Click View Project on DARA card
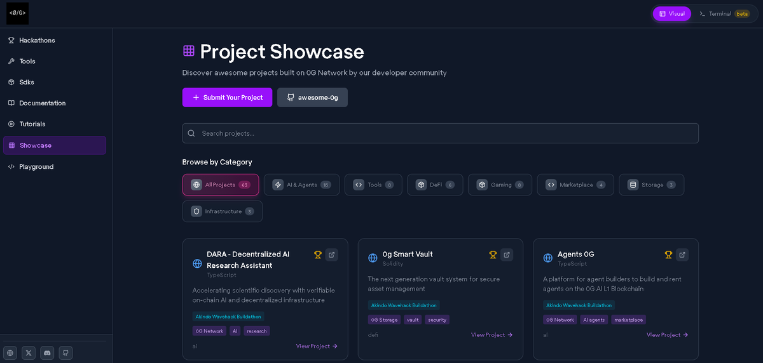 tap(317, 346)
